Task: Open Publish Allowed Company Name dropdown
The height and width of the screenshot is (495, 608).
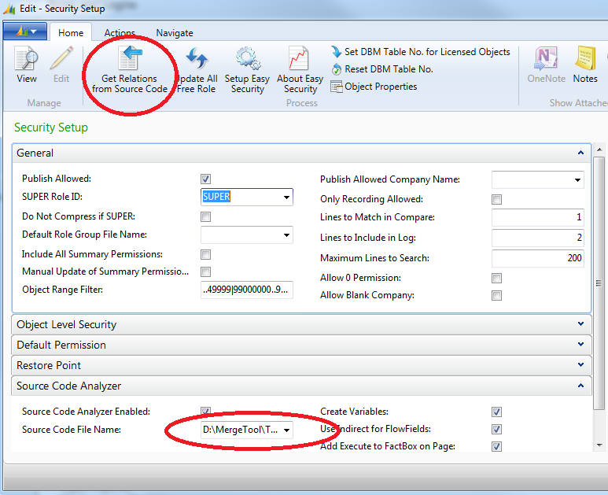Action: (x=577, y=180)
